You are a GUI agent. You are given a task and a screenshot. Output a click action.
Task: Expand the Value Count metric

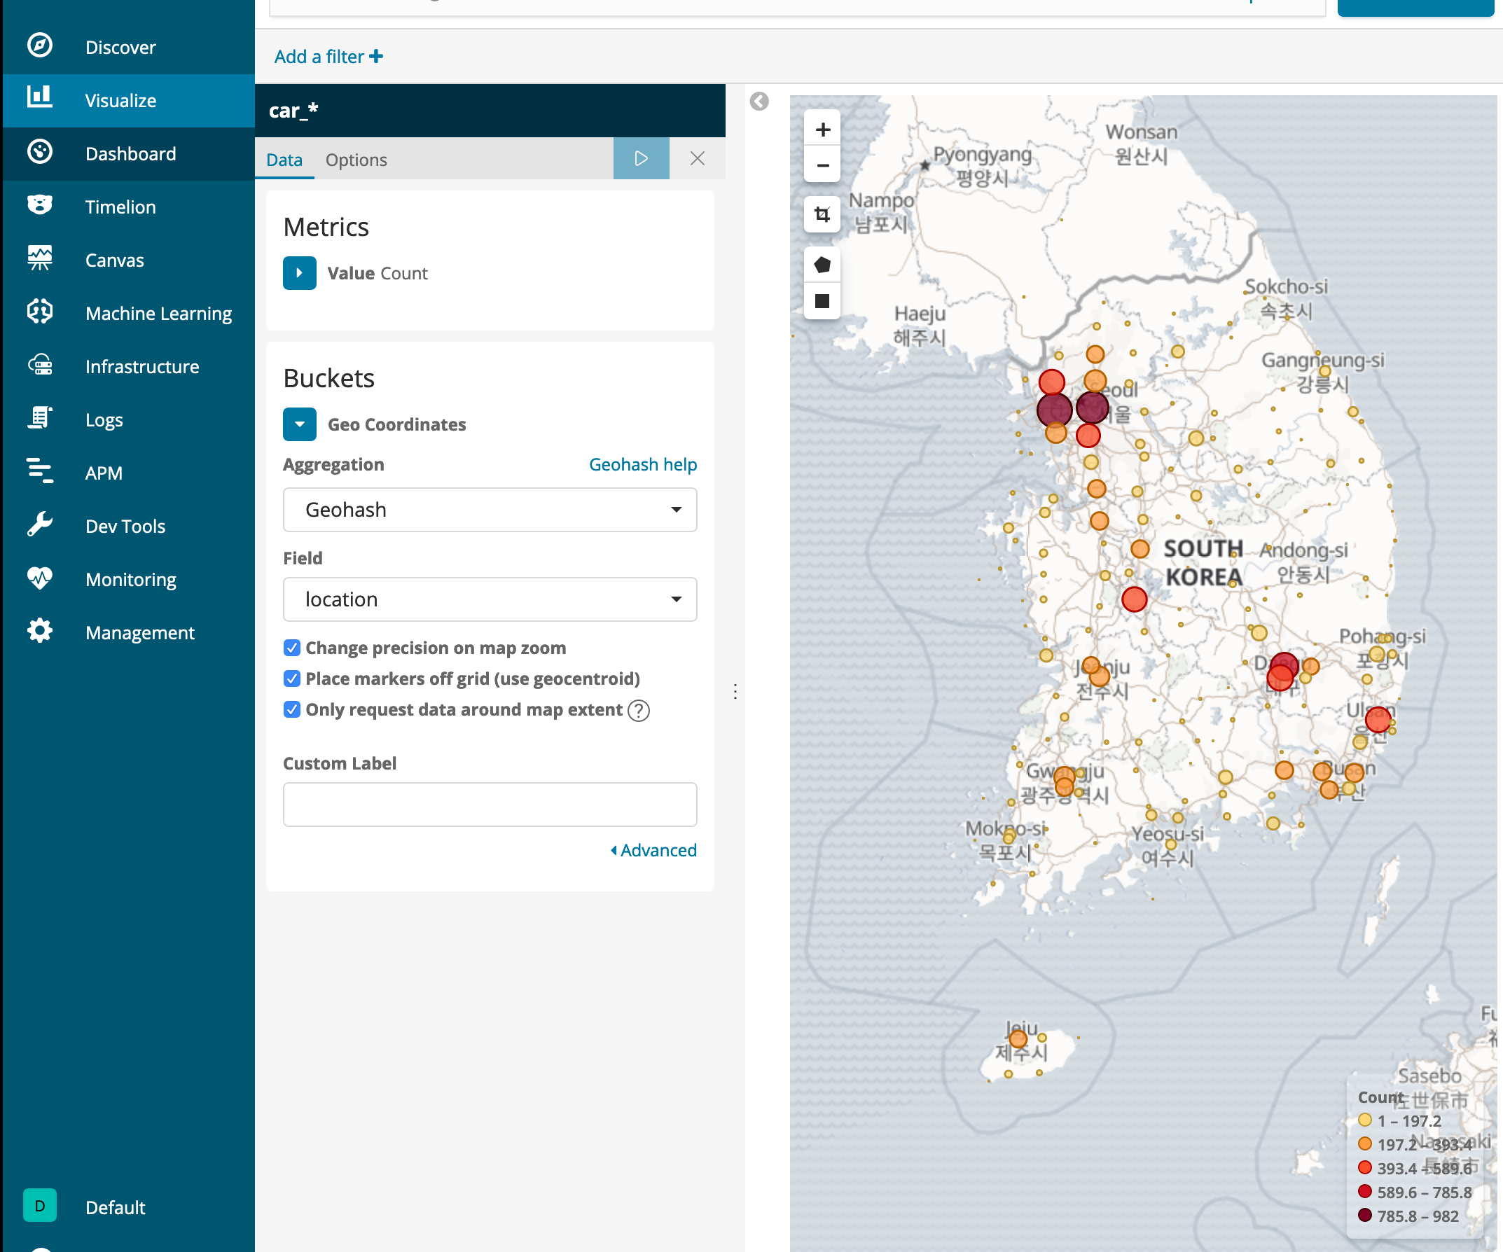point(299,272)
